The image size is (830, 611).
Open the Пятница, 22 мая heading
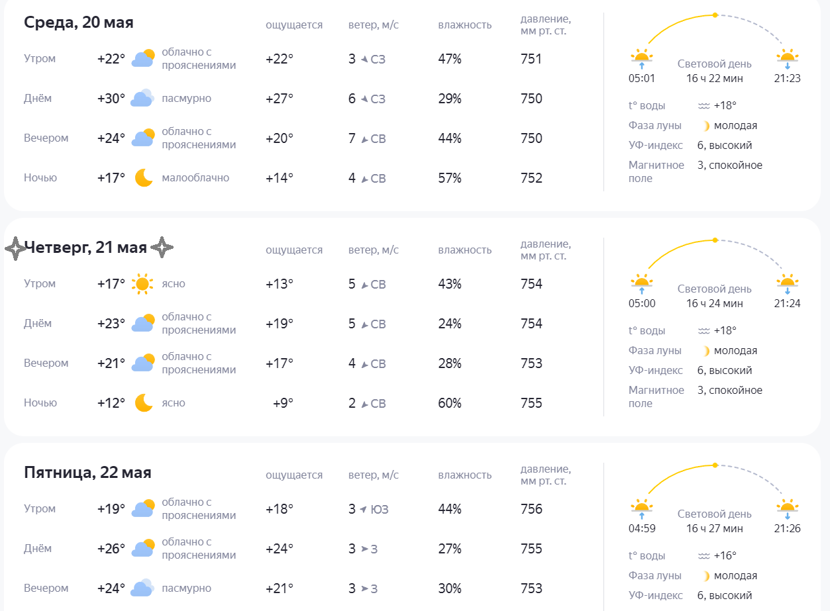(x=87, y=473)
